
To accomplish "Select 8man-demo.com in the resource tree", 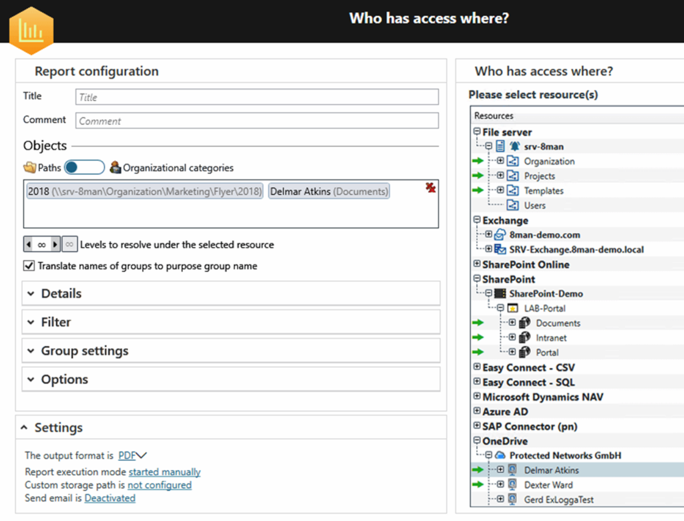I will coord(545,234).
